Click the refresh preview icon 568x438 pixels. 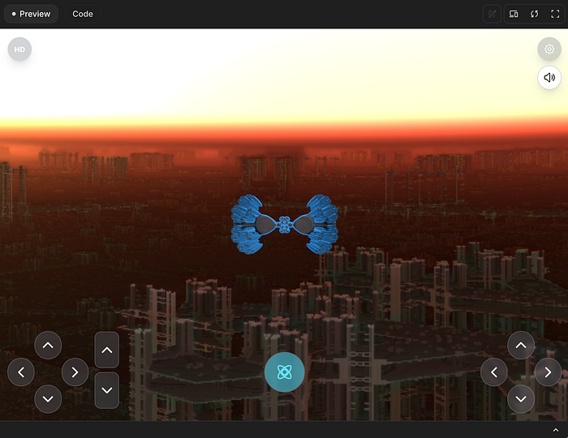tap(534, 14)
